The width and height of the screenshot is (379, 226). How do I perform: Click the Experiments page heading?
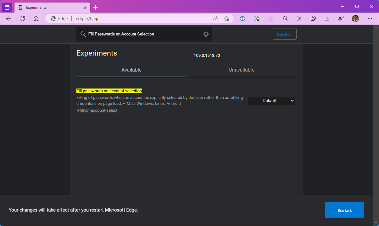[x=97, y=53]
